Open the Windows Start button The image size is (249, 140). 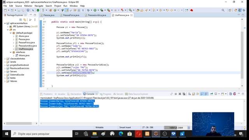point(7,134)
